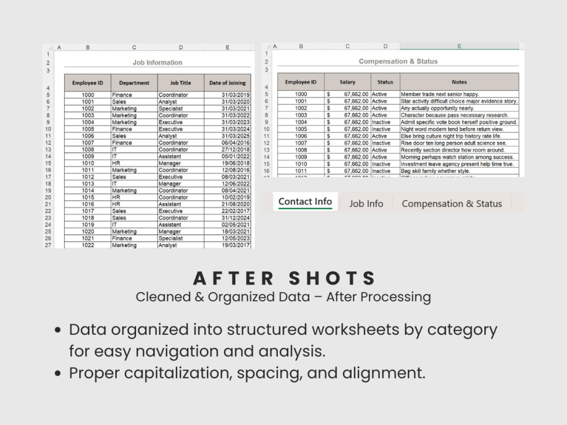The height and width of the screenshot is (425, 567).
Task: Select the date cell 27/12/2018
Action: (227, 150)
